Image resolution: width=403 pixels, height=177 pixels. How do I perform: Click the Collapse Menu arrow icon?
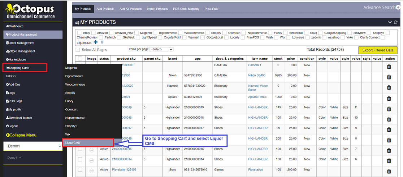pos(8,135)
